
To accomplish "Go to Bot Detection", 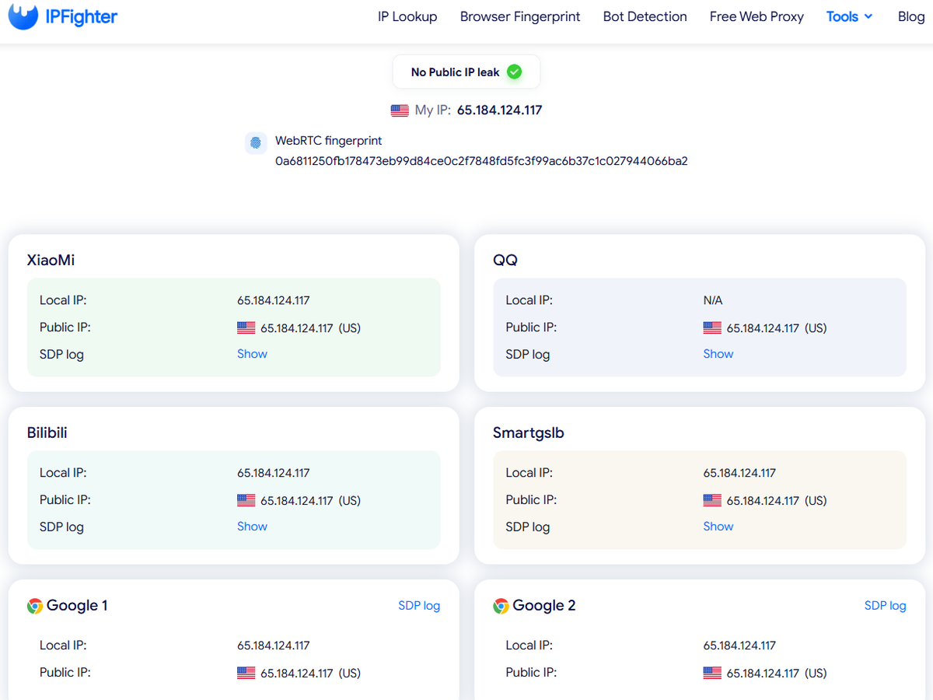I will pyautogui.click(x=645, y=16).
